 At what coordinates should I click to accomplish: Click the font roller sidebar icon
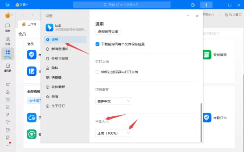point(7,122)
